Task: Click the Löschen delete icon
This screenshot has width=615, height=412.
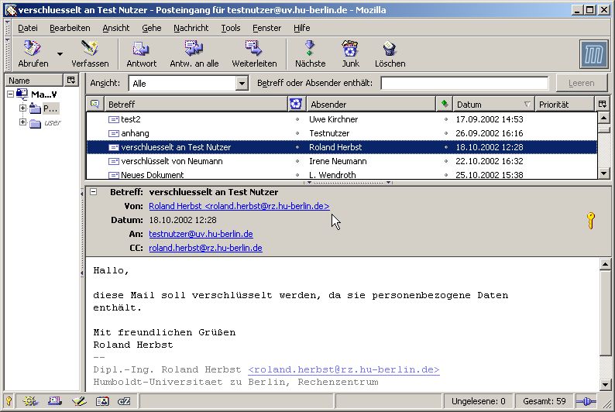Action: [x=390, y=50]
